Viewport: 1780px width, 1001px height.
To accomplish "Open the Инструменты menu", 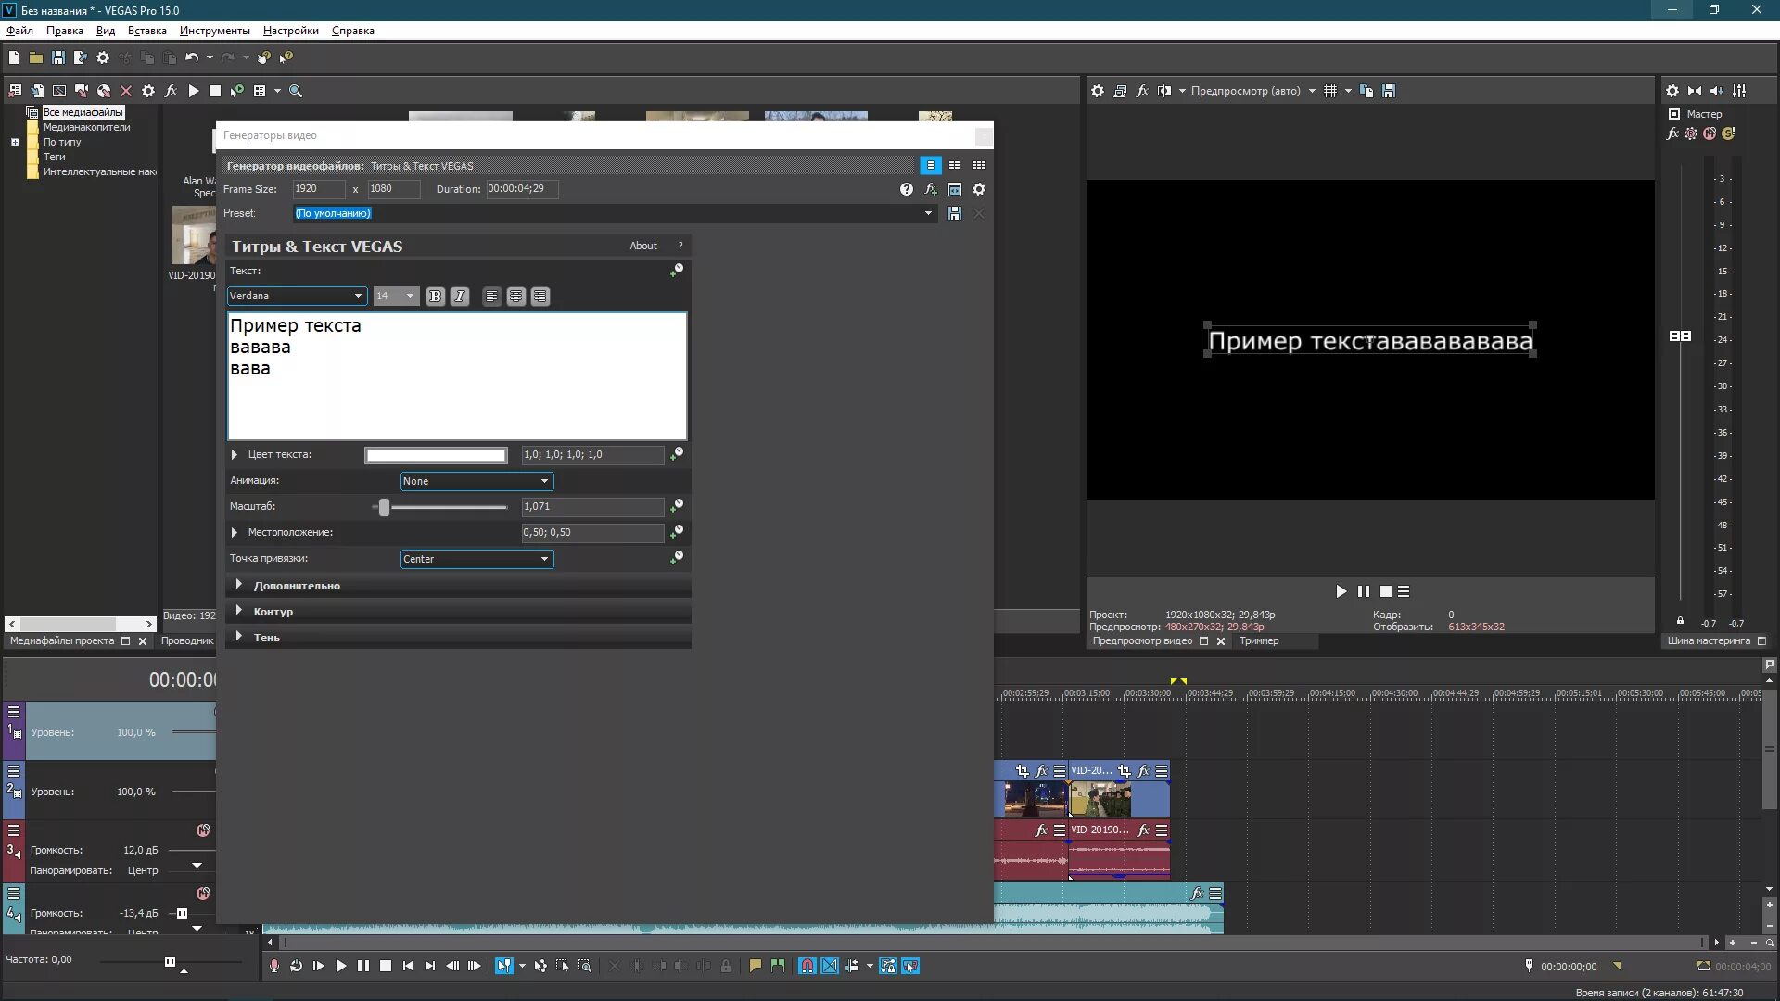I will tap(214, 31).
